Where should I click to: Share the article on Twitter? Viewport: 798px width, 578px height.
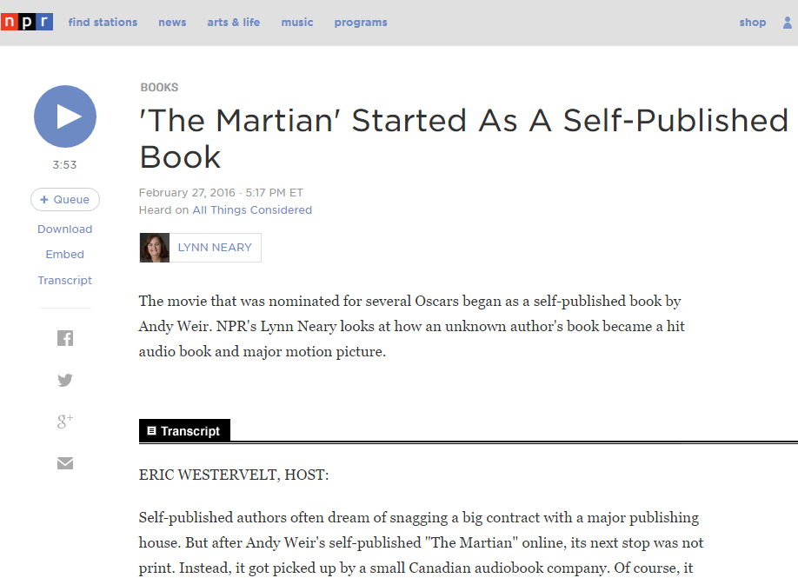pyautogui.click(x=65, y=380)
